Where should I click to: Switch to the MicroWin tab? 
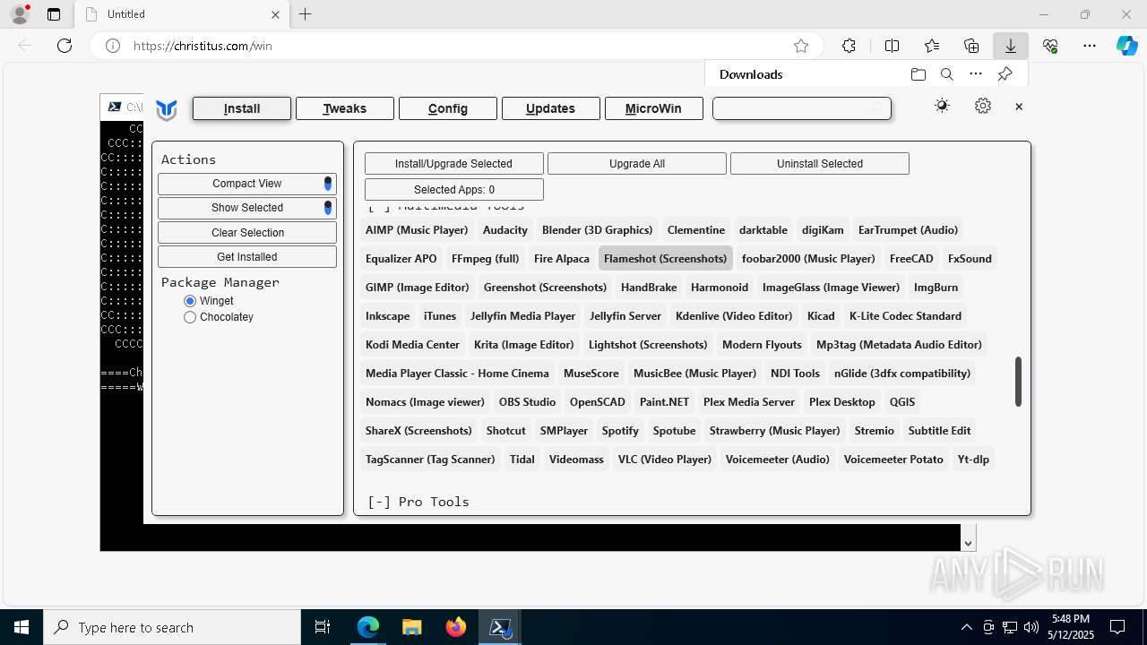653,108
